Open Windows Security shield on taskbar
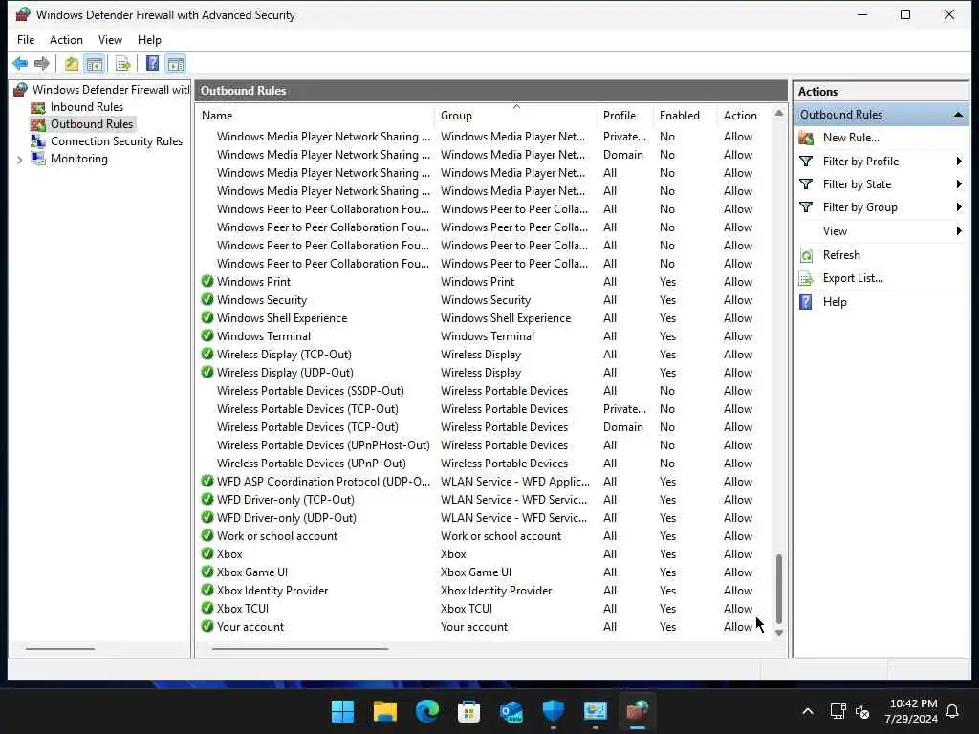The height and width of the screenshot is (734, 979). 554,711
